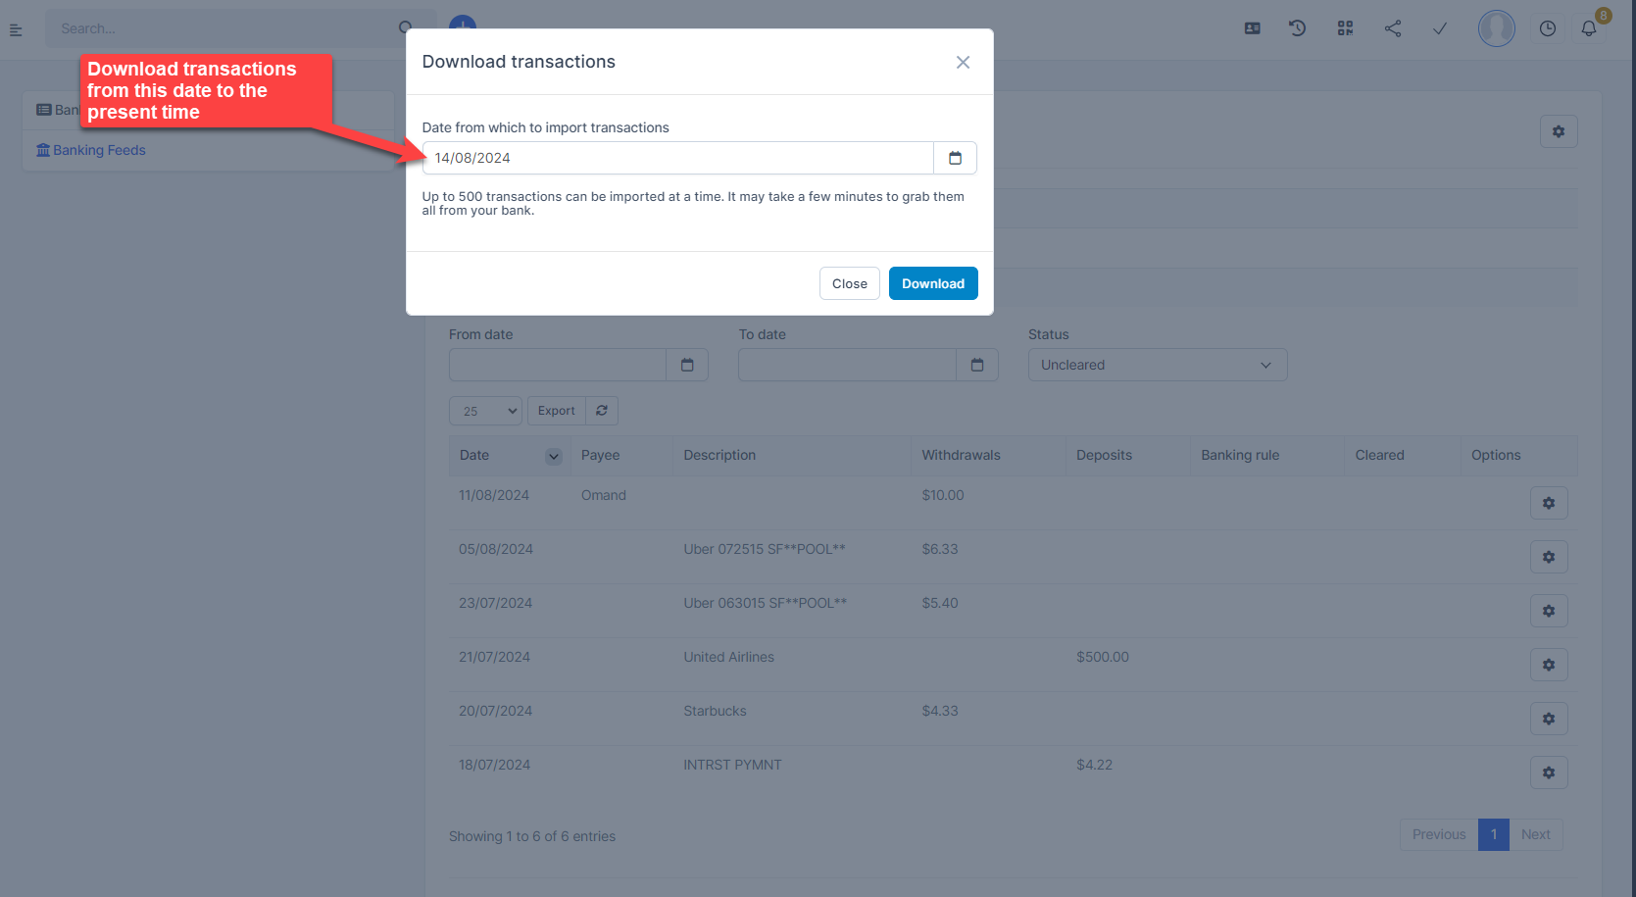Click the calendar icon in the Download transactions dialog

955,158
